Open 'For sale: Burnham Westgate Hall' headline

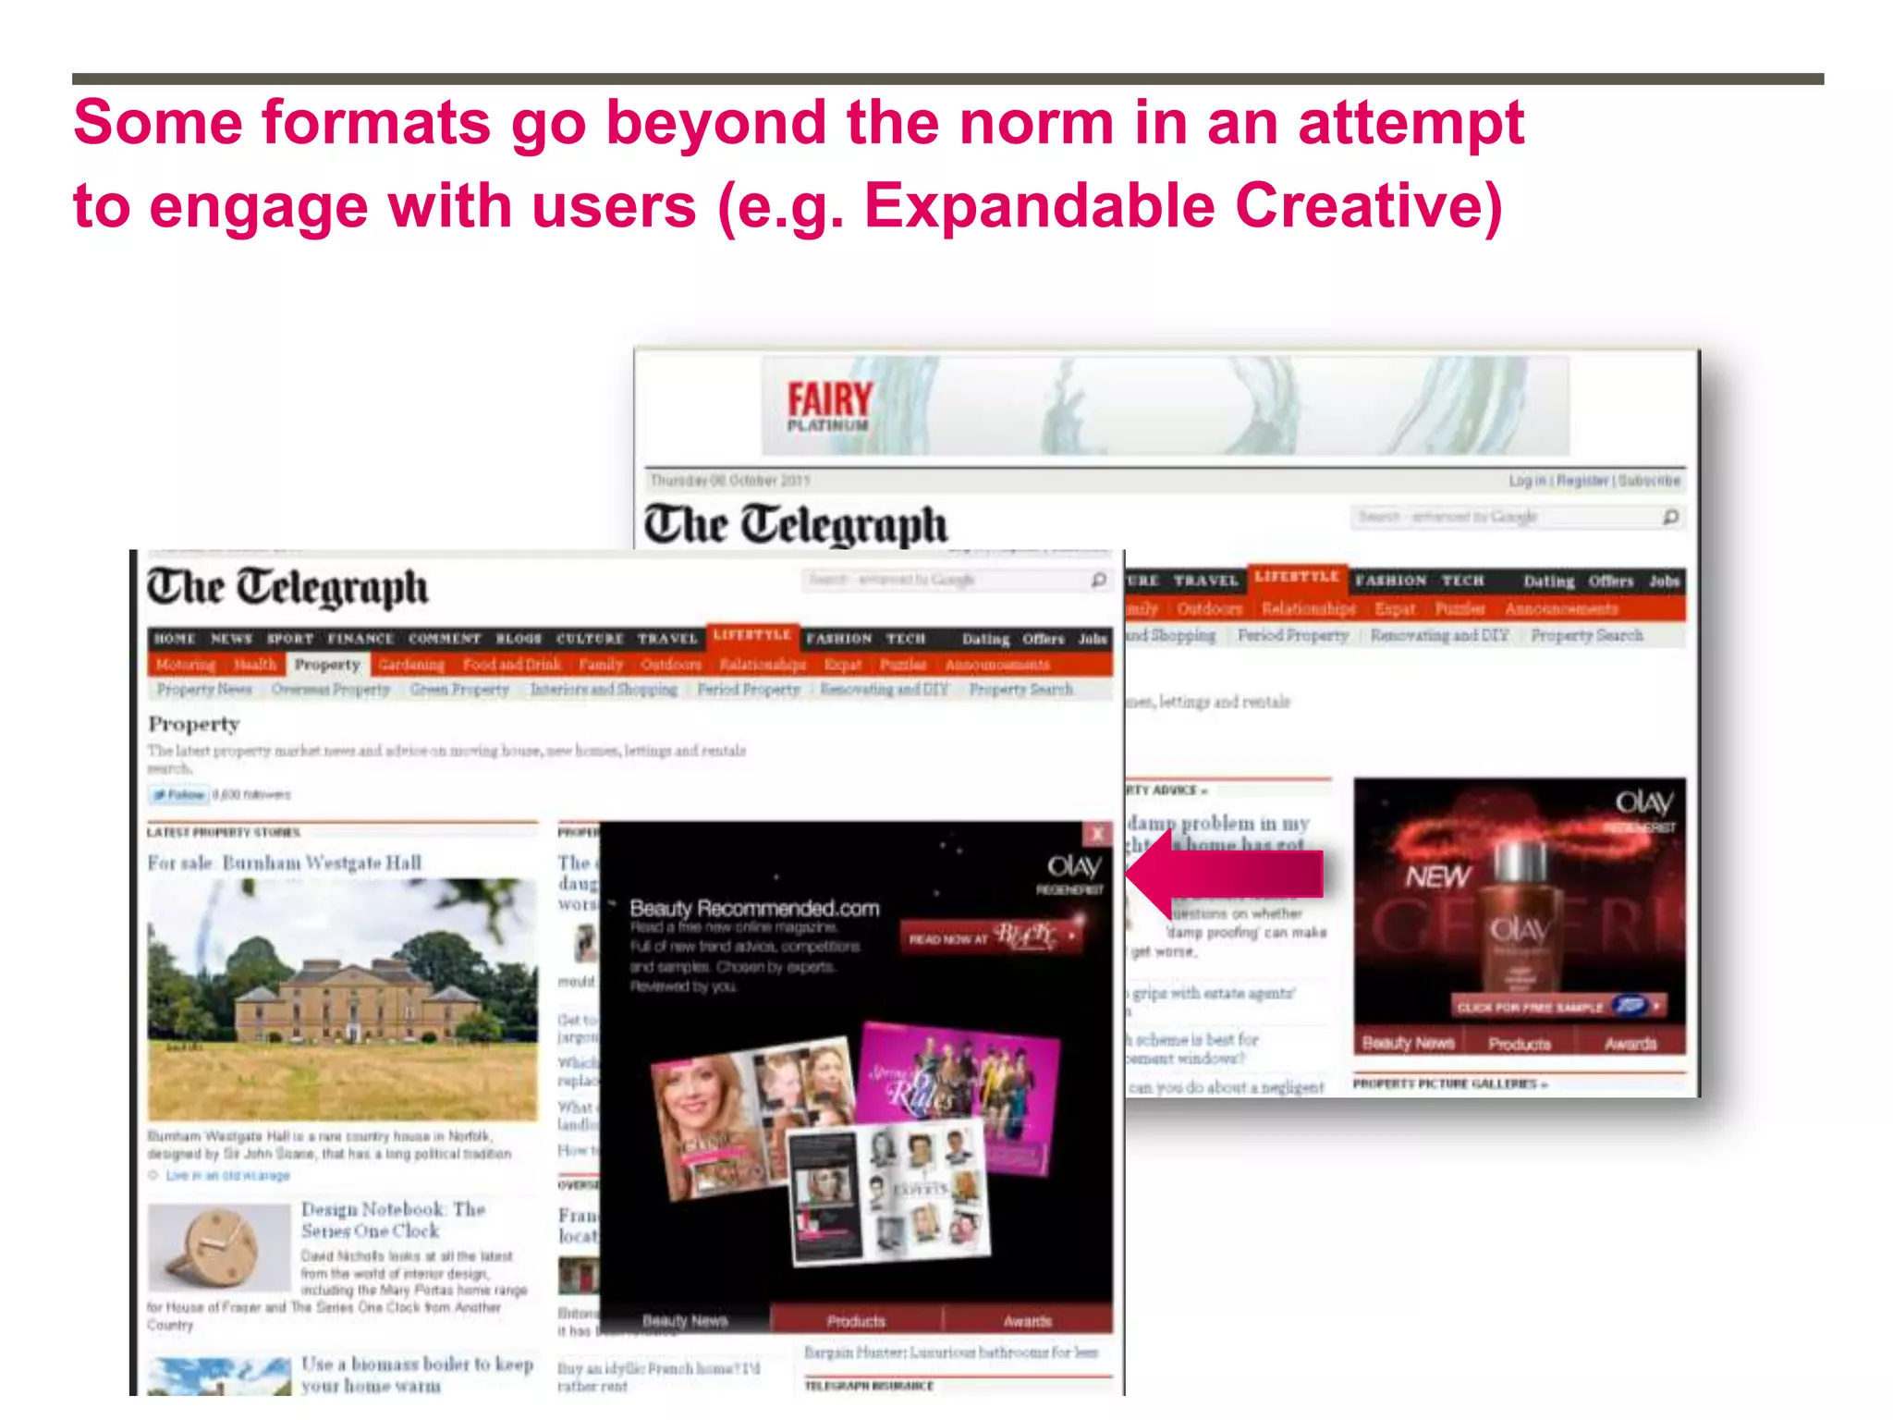[285, 863]
